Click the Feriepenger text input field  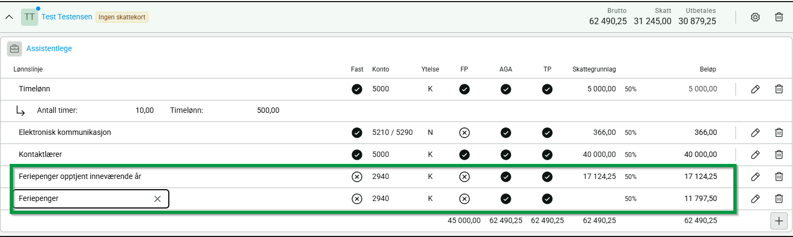click(91, 199)
